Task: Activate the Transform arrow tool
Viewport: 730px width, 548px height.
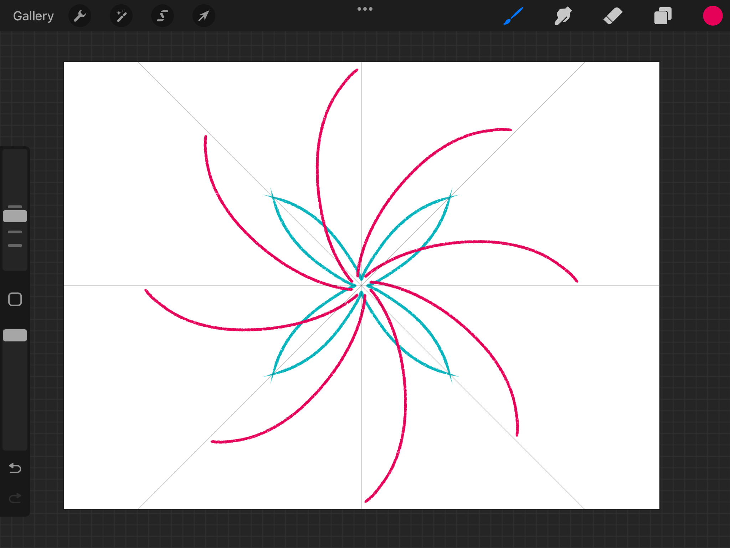Action: tap(204, 16)
